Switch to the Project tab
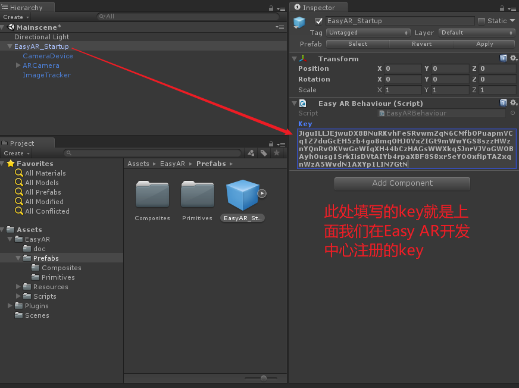Image resolution: width=519 pixels, height=388 pixels. (x=27, y=143)
